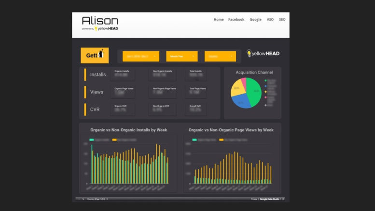
Task: Open the Google navigation item
Action: [255, 20]
